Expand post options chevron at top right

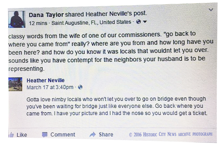tap(211, 10)
